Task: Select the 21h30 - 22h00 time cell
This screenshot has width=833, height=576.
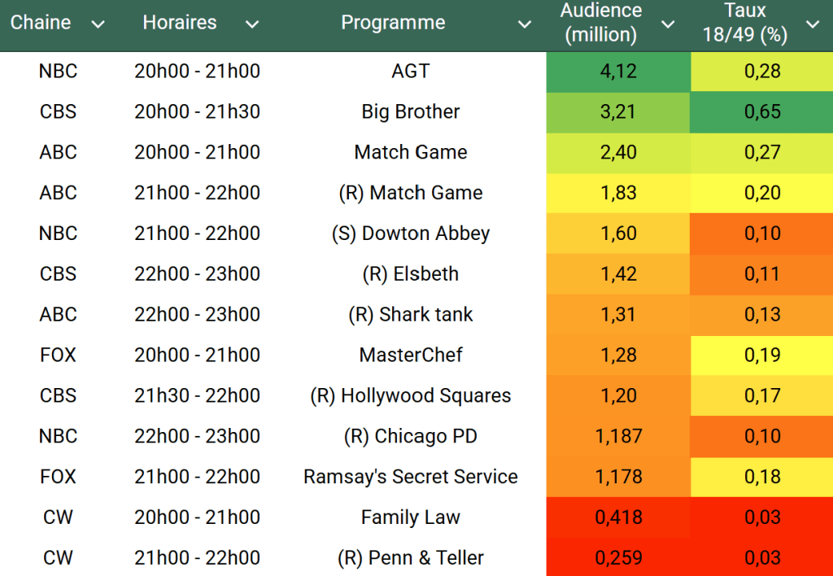Action: pyautogui.click(x=198, y=396)
